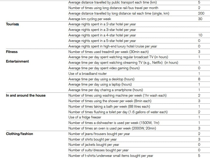Click the empty 2-star hotel nights value cell
The height and width of the screenshot is (160, 210).
click(199, 24)
